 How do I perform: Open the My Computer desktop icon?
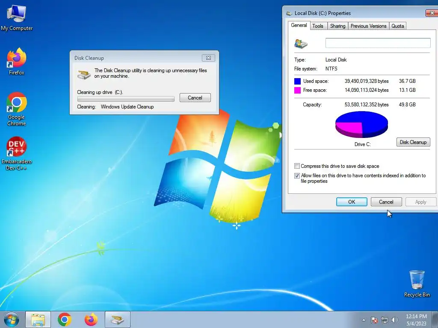coord(17,18)
